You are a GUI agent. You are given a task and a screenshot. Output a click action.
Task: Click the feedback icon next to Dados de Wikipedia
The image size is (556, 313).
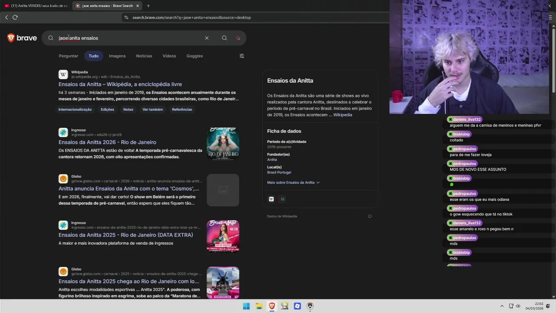(370, 216)
